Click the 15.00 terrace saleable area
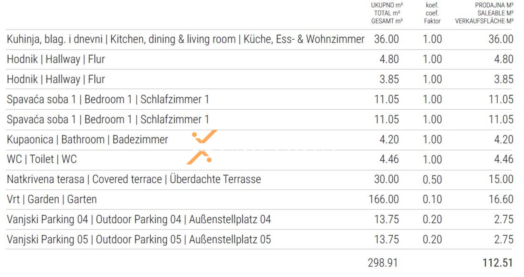The image size is (524, 277). coord(501,179)
